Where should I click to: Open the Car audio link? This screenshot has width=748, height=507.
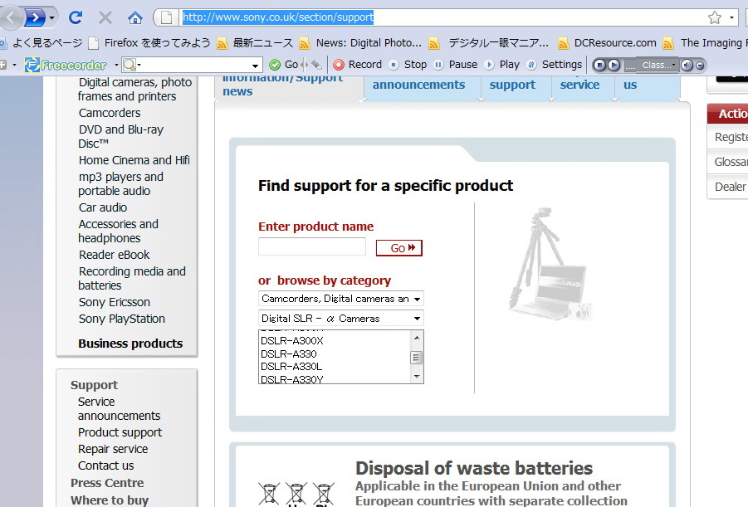103,207
